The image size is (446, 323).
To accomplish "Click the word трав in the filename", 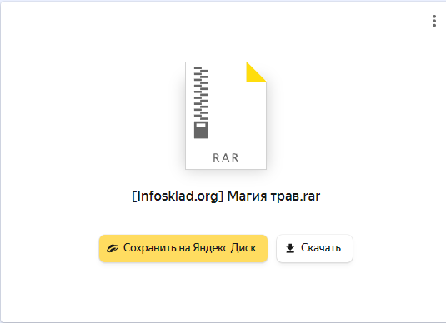I will click(x=285, y=196).
